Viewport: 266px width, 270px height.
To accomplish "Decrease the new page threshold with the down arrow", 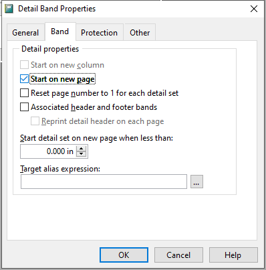I will 82,154.
